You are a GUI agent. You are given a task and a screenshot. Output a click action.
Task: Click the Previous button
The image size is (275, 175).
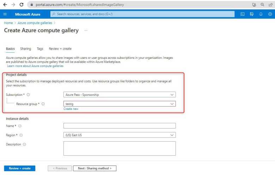pos(60,168)
